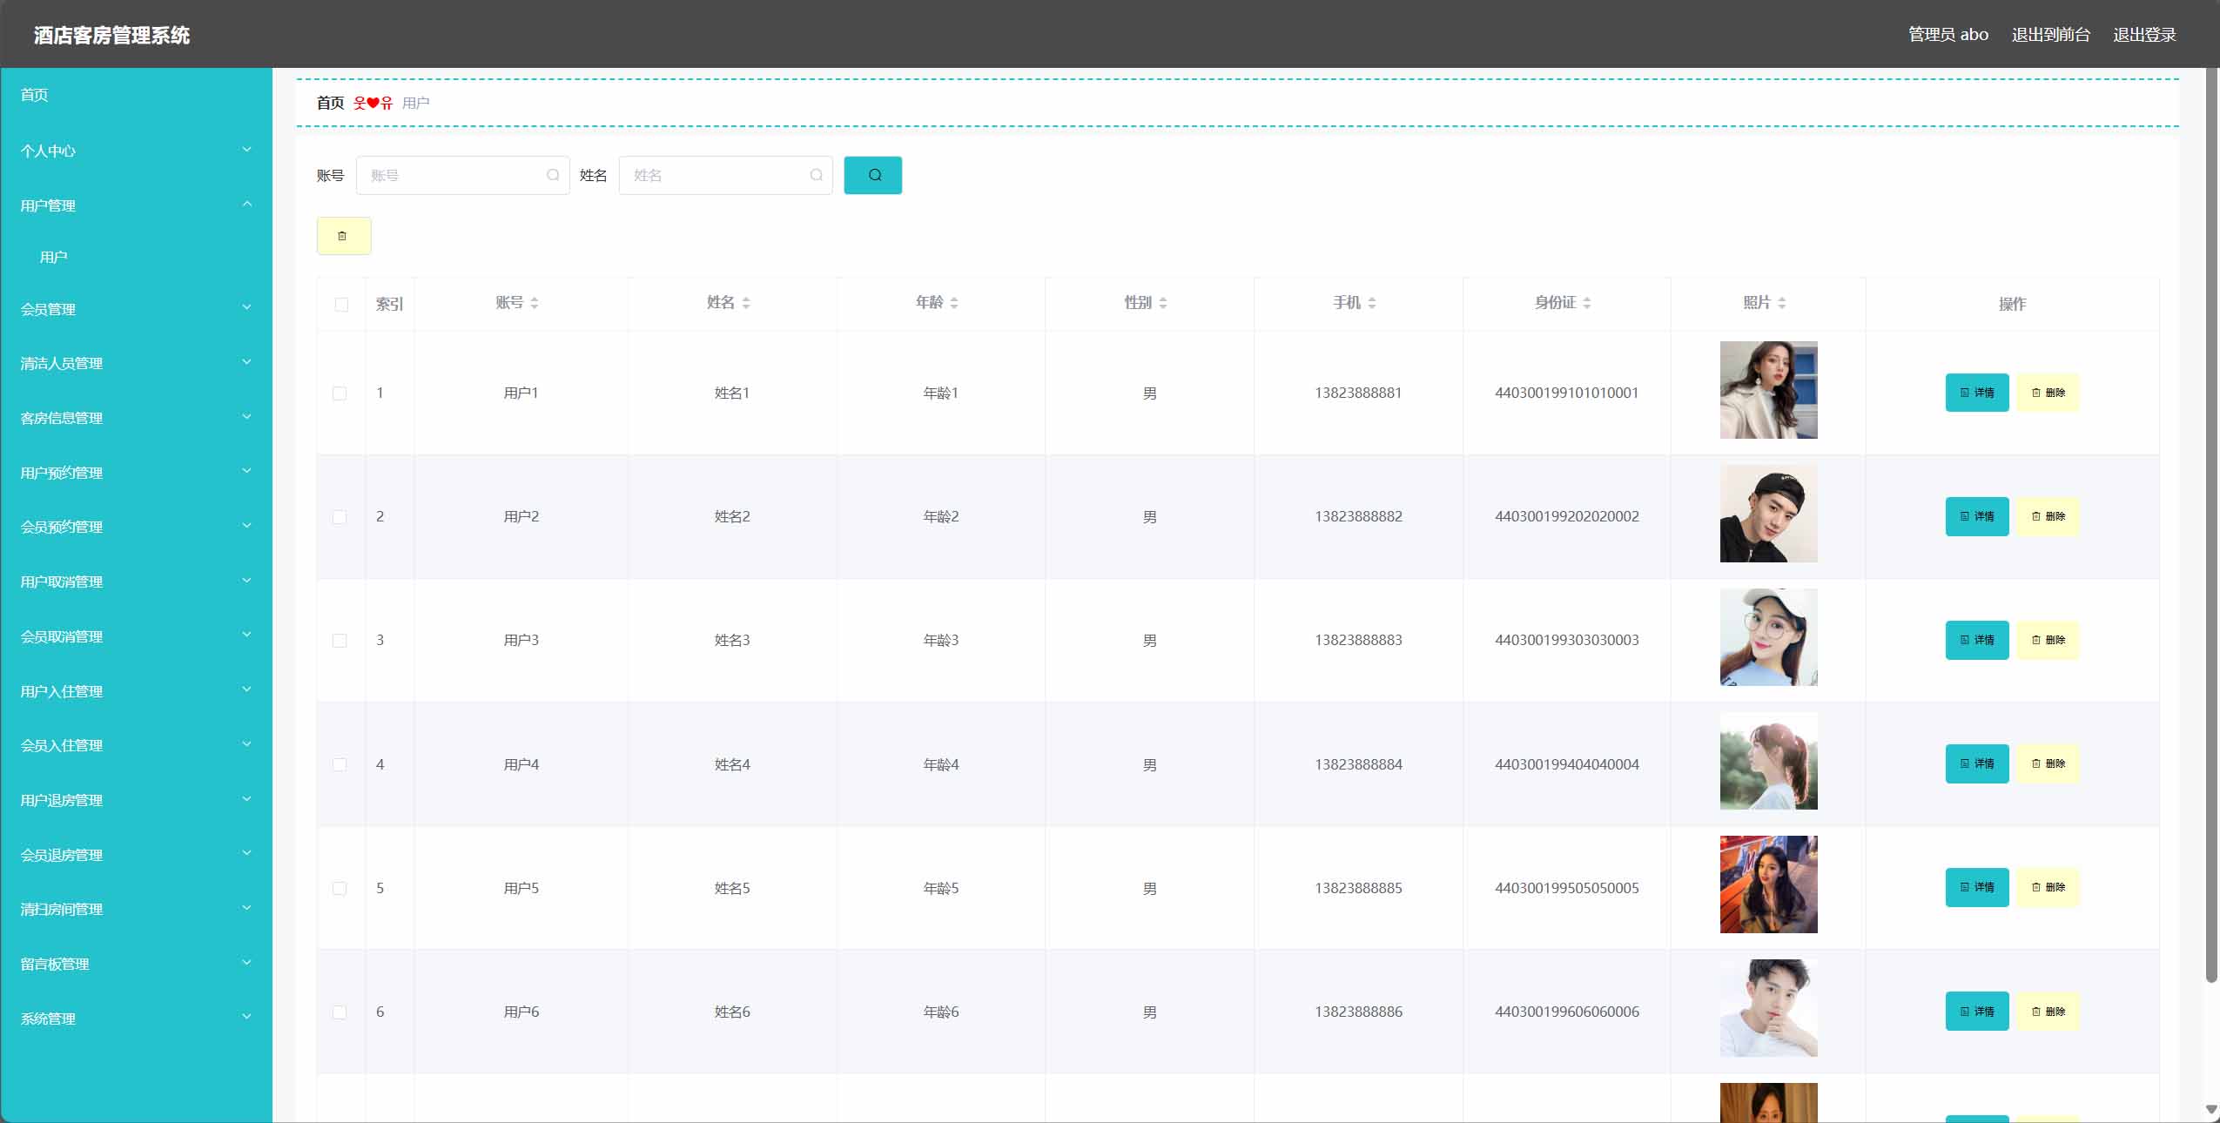Open photo thumbnail of 用户4
Screen dimensions: 2220x1123
(x=1768, y=761)
